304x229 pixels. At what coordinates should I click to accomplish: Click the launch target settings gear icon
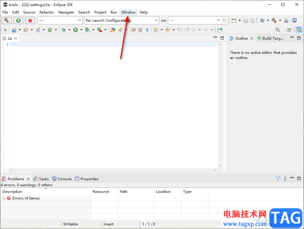click(x=224, y=20)
